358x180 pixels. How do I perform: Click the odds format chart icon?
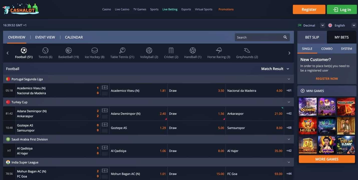click(299, 25)
